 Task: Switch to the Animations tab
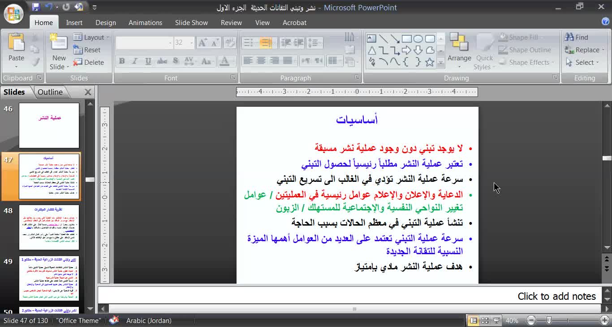click(145, 22)
